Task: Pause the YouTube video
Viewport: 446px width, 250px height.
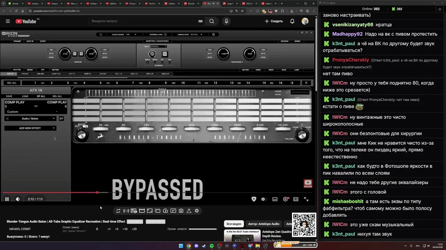Action: tap(7, 199)
